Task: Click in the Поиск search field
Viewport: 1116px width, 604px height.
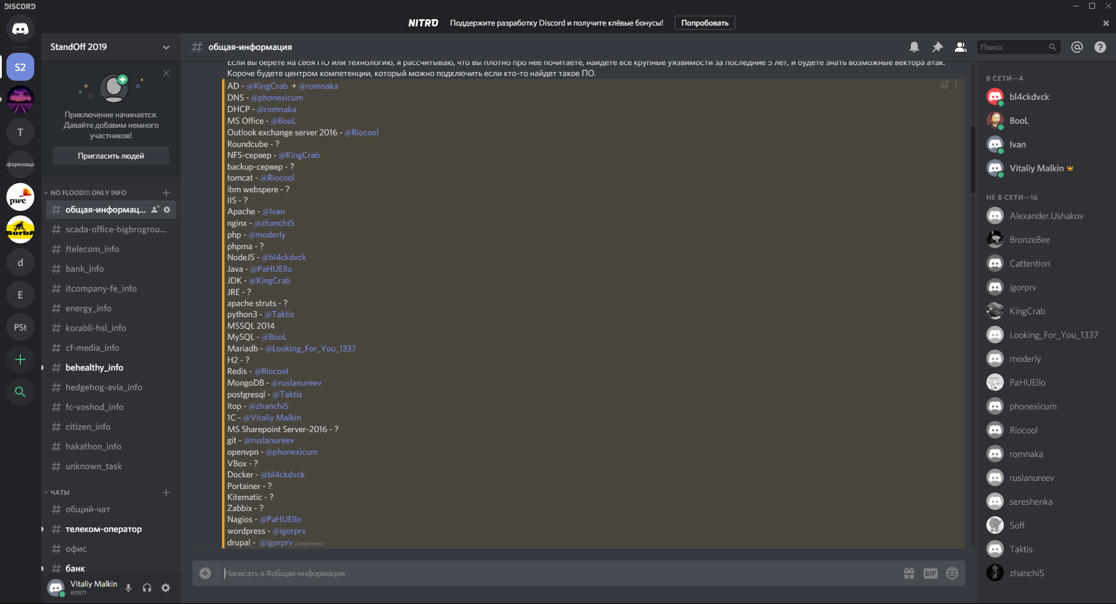Action: pyautogui.click(x=1018, y=47)
